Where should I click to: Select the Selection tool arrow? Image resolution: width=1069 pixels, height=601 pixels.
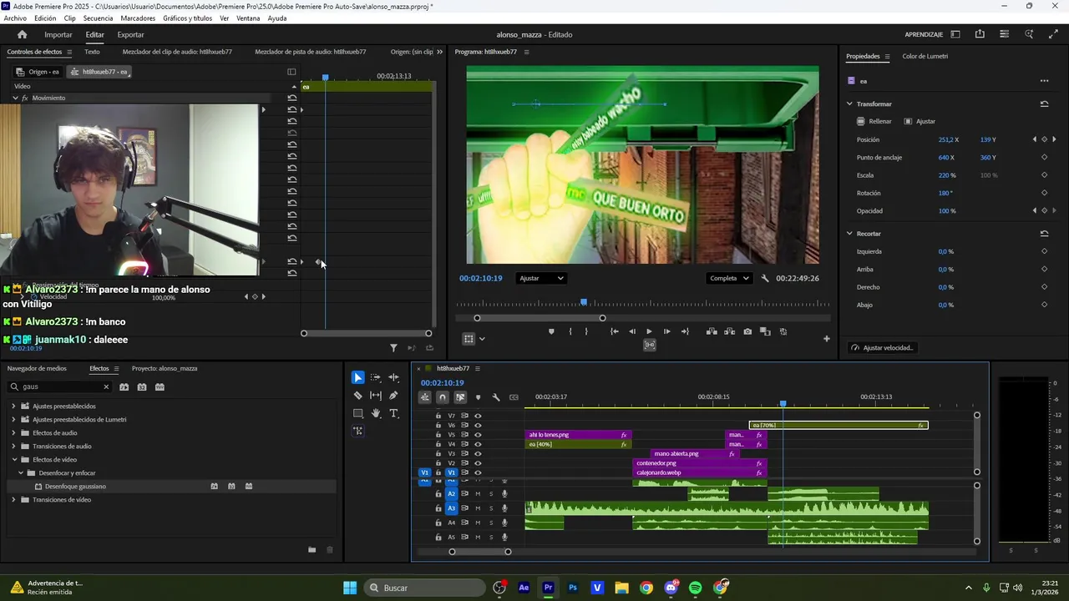pos(357,377)
